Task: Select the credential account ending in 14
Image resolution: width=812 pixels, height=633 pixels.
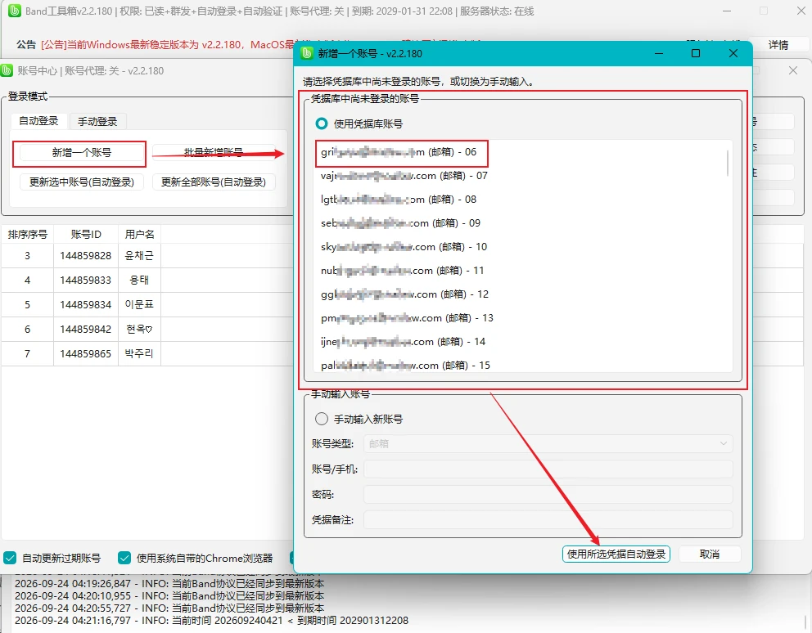Action: 523,342
